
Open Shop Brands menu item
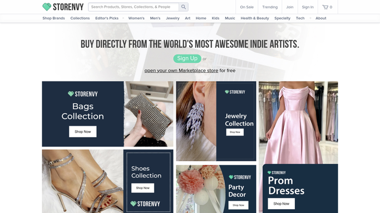[53, 18]
